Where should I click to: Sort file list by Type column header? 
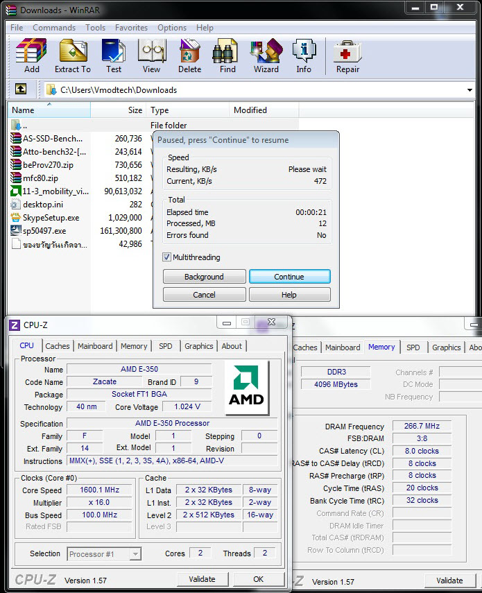coord(188,110)
